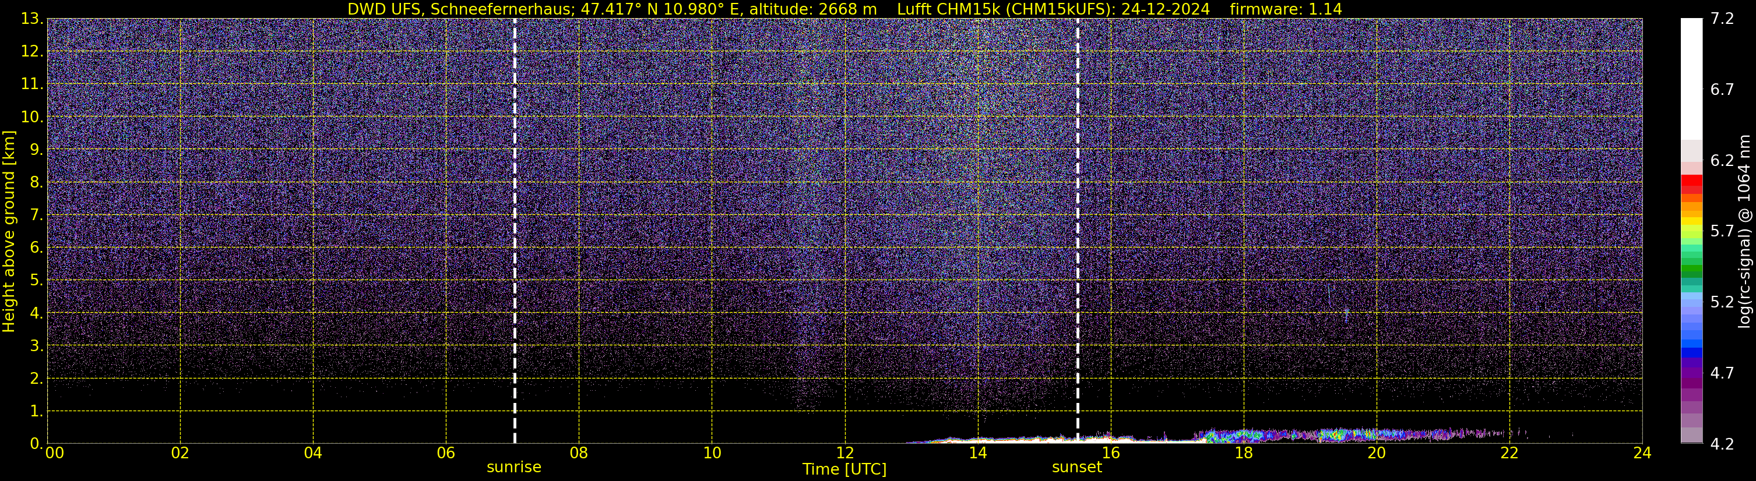Click the 3 km tick label on the height axis
Image resolution: width=1756 pixels, height=481 pixels.
(x=36, y=345)
